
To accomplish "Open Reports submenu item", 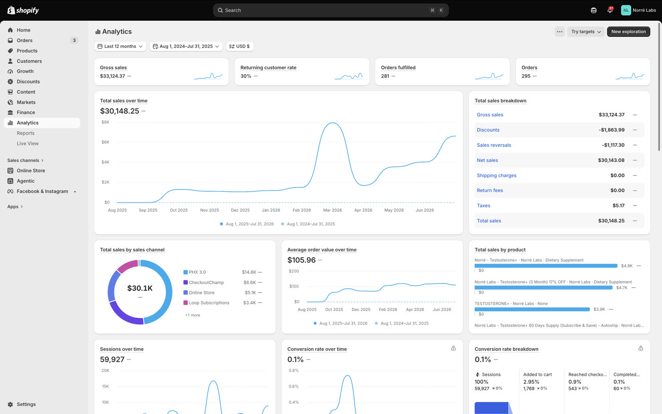I will pos(26,133).
